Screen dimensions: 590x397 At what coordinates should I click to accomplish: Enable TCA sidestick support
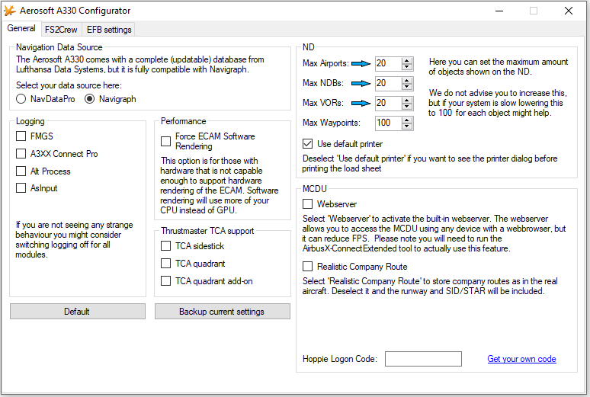165,245
